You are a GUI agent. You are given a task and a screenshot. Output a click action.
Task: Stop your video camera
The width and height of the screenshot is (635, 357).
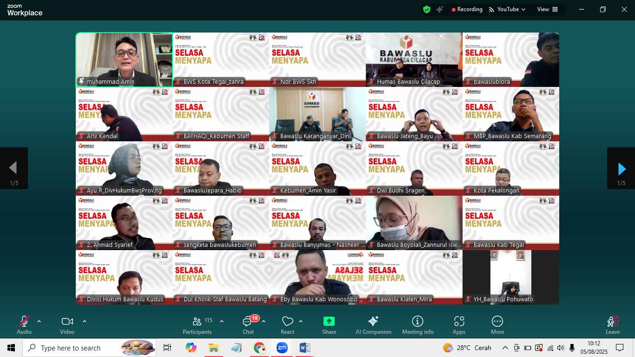point(66,324)
